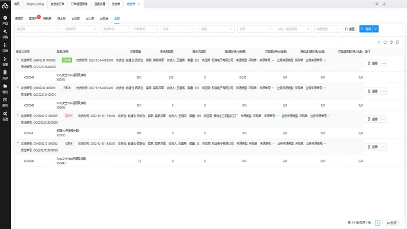Open advanced filter funnel beside 查询
This screenshot has height=229, width=407.
click(x=375, y=29)
